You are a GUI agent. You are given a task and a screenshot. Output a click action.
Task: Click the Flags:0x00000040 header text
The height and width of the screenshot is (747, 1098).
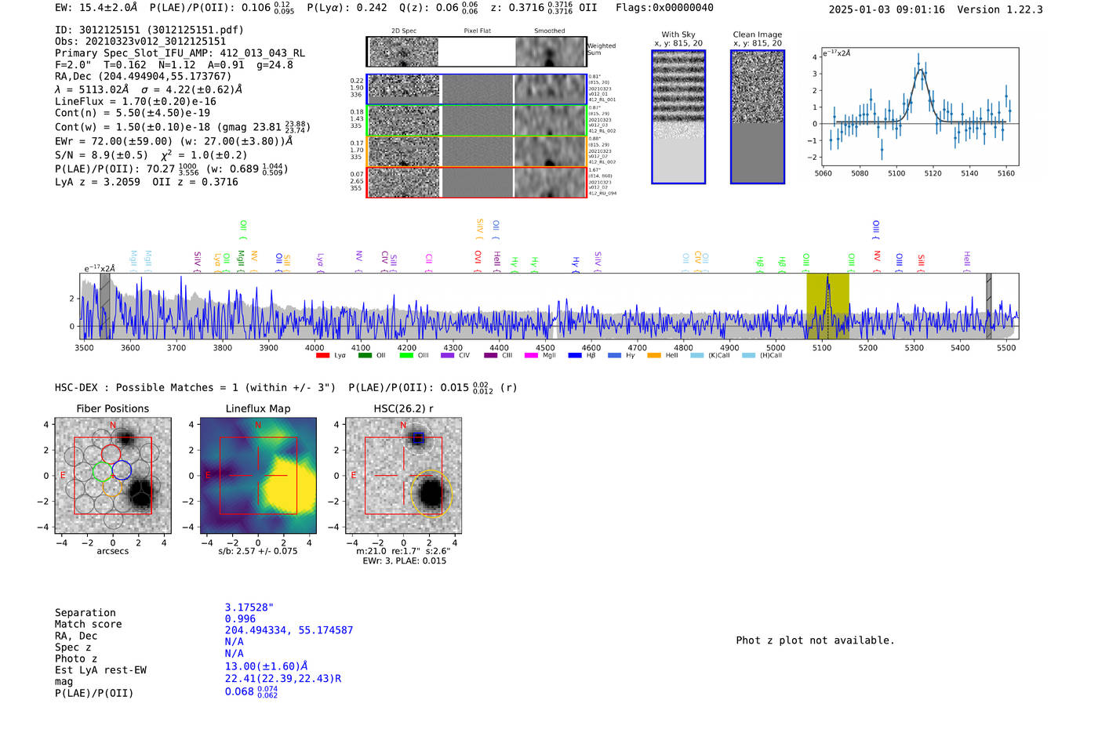coord(664,8)
